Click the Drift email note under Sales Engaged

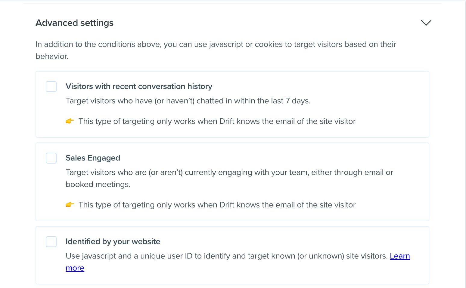217,205
